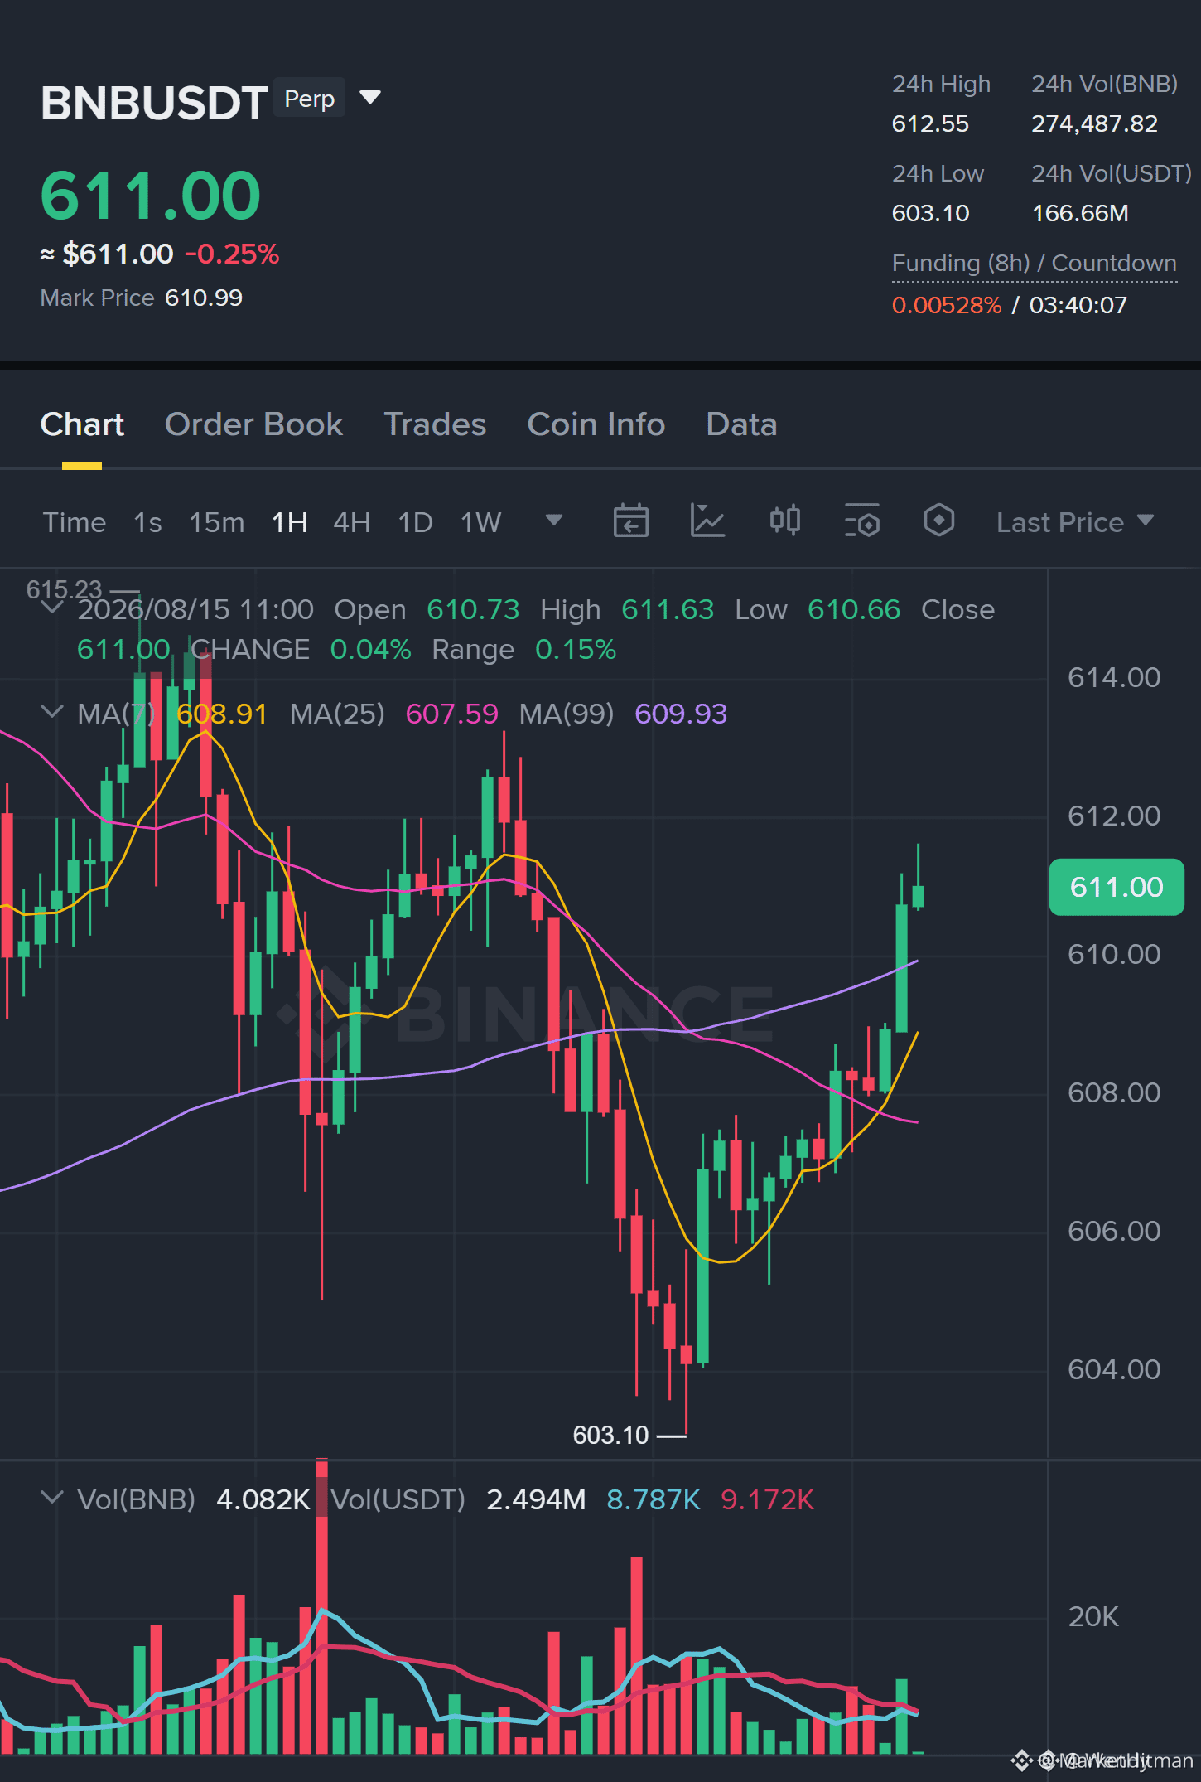The height and width of the screenshot is (1782, 1201).
Task: Open the calendar jump-to-date icon
Action: pos(630,521)
